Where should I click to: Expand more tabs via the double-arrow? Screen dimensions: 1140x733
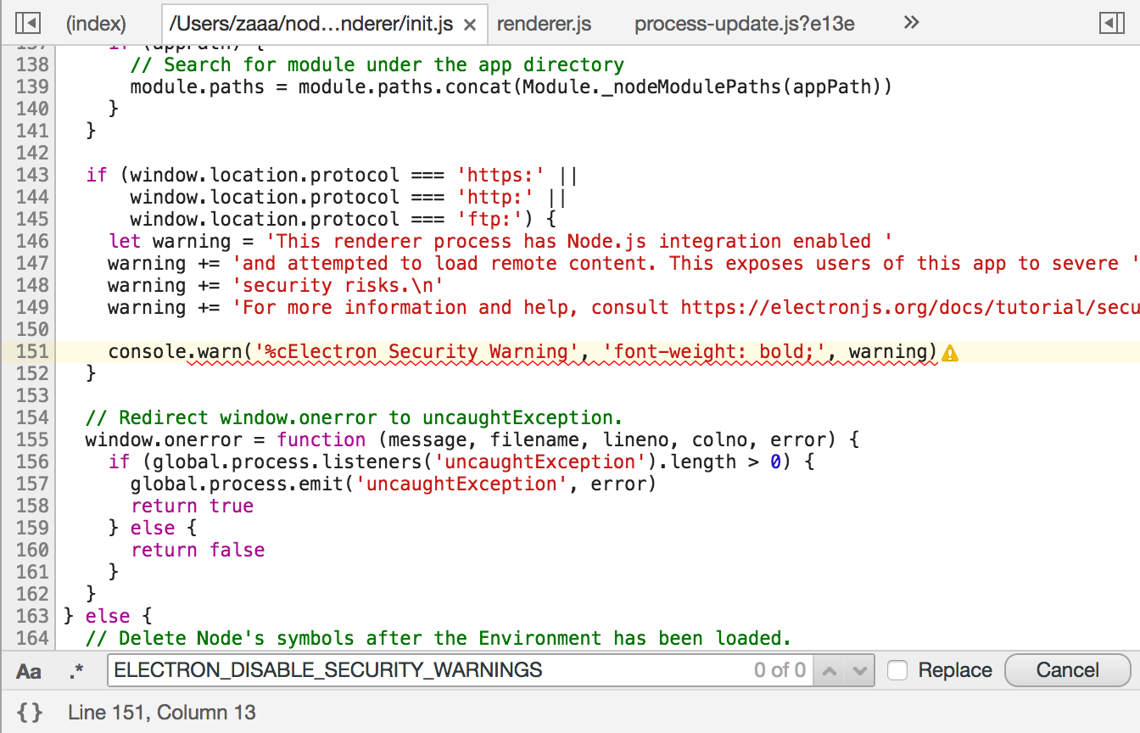(910, 23)
